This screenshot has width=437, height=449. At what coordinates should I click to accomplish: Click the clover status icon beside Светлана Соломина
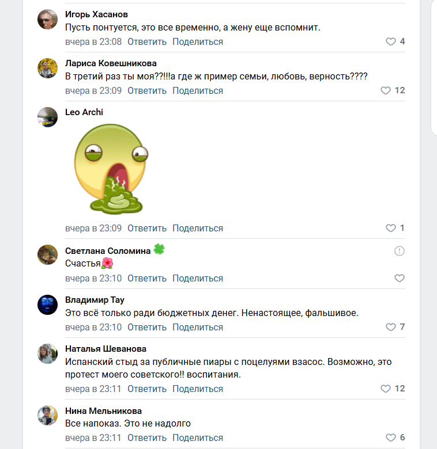click(x=159, y=250)
